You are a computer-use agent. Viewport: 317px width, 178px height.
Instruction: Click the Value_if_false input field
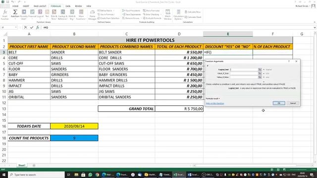[244, 77]
